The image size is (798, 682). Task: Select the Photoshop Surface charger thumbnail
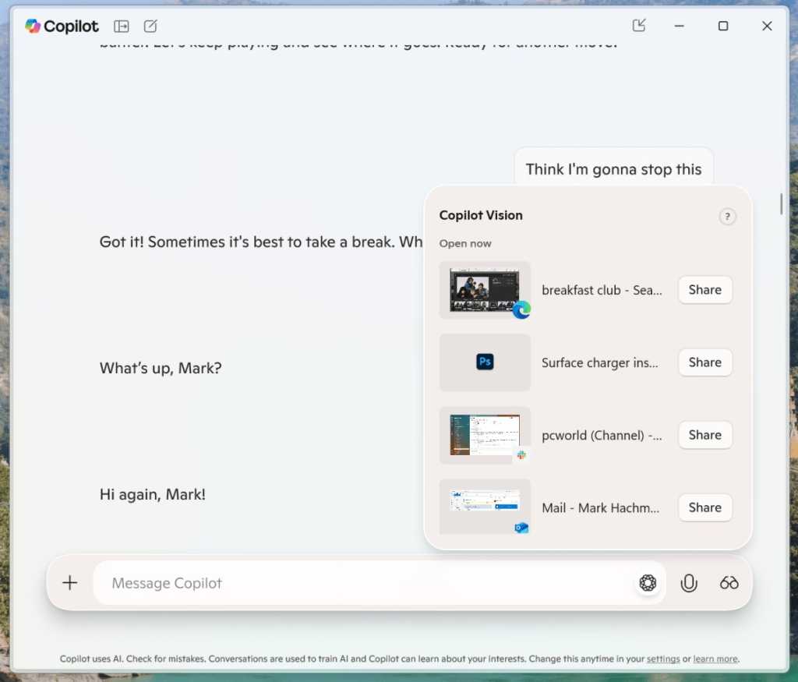click(485, 362)
